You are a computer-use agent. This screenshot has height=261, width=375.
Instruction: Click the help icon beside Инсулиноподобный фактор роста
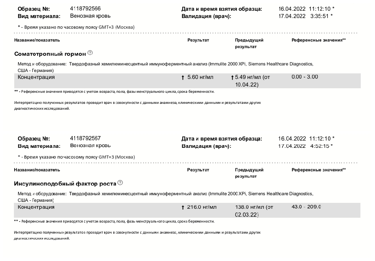120,183
